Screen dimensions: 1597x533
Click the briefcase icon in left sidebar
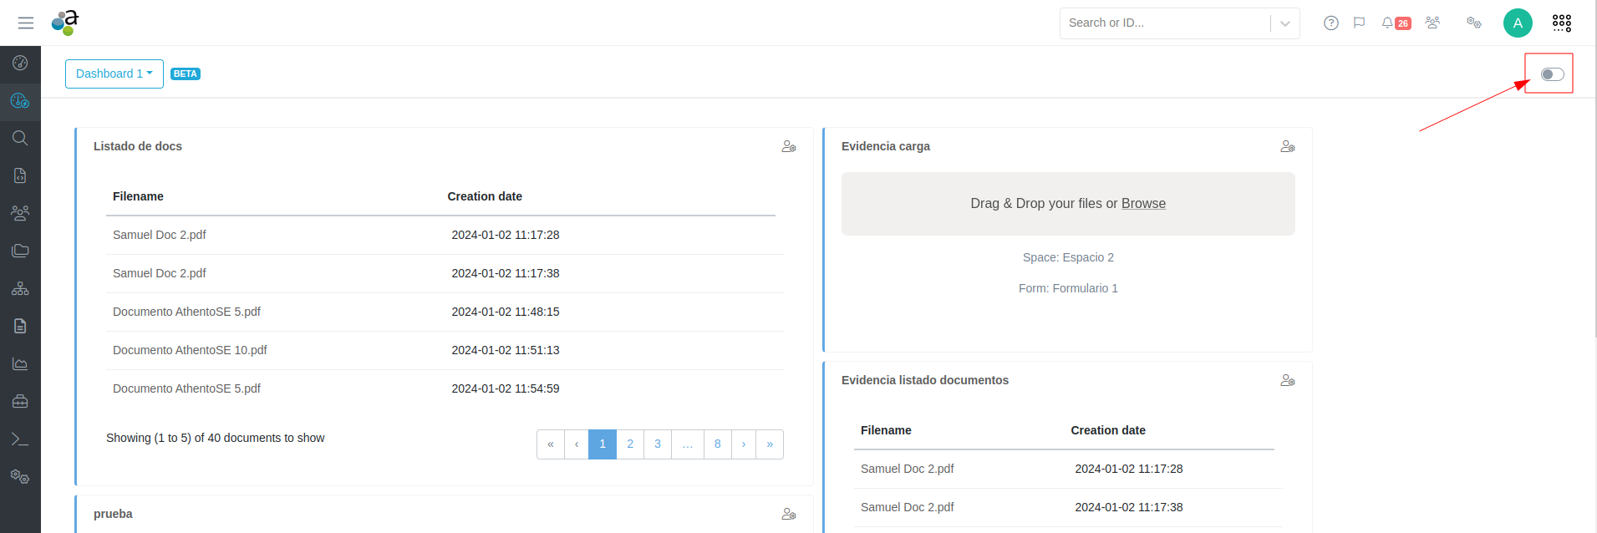pos(20,402)
